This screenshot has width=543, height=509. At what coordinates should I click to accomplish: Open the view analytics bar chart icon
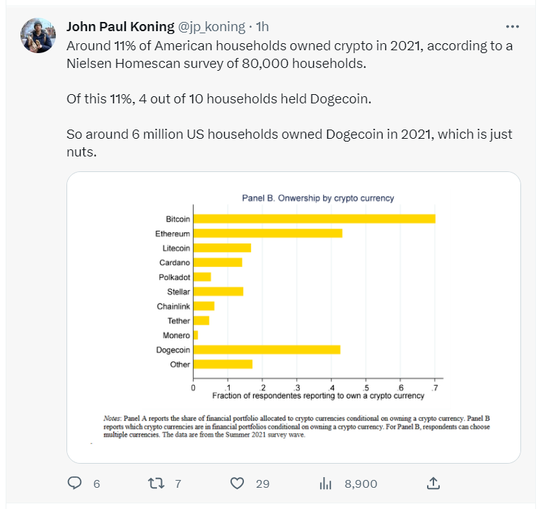coord(326,484)
